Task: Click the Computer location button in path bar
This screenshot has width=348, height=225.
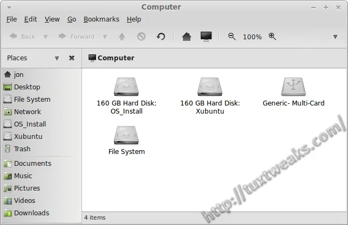Action: tap(111, 58)
